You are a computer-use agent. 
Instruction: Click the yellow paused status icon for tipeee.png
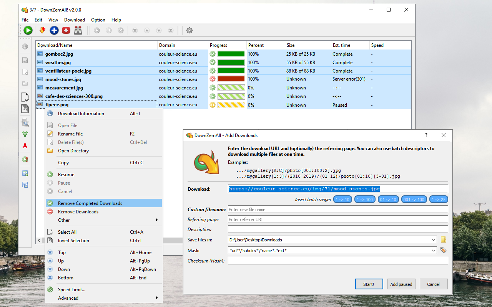(x=213, y=105)
